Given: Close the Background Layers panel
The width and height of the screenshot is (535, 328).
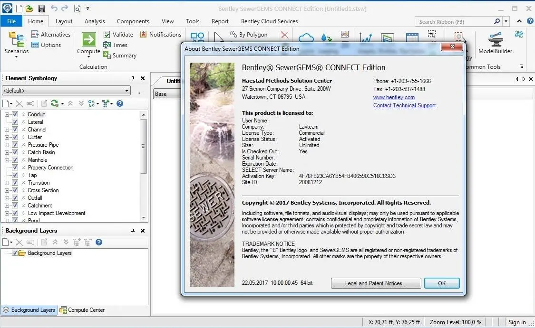Looking at the screenshot, I should [143, 231].
